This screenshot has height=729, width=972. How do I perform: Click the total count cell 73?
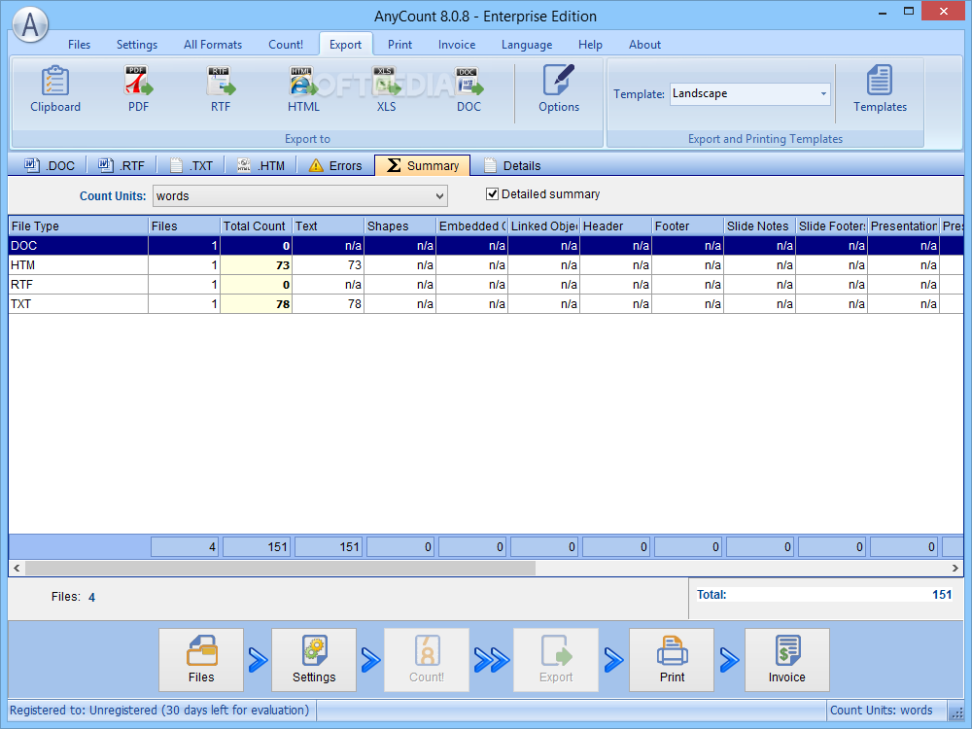[256, 264]
